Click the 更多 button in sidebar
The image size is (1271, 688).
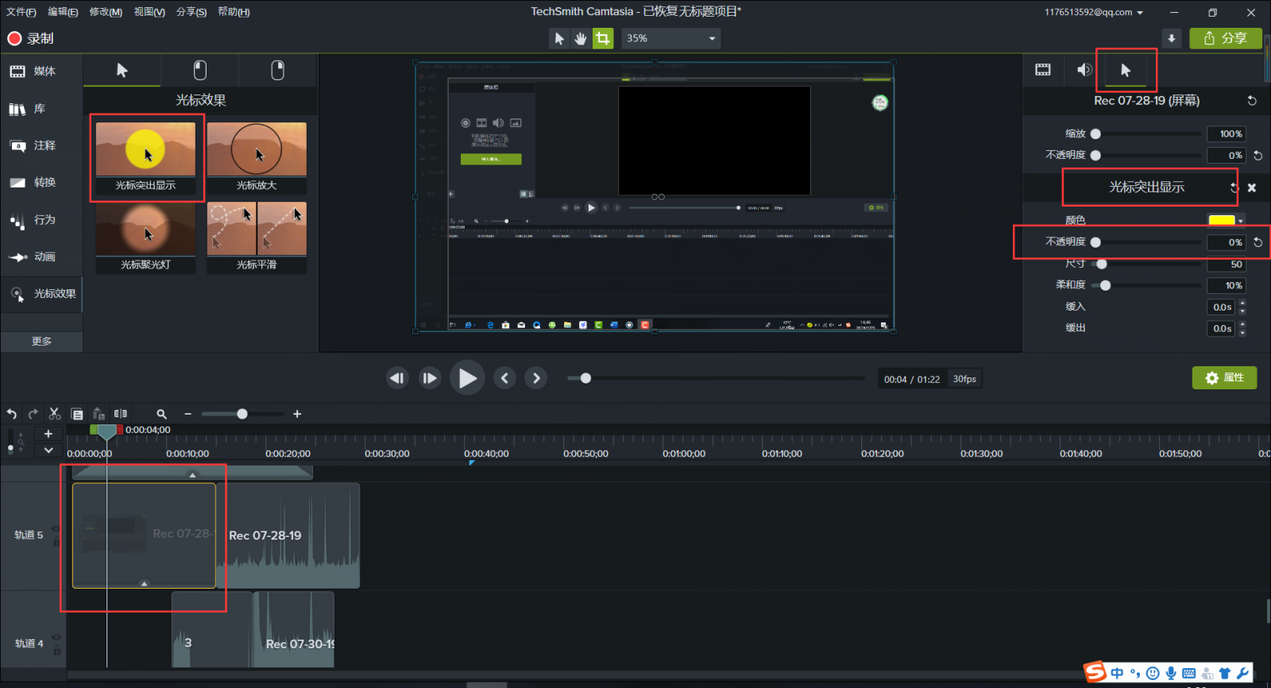(41, 341)
